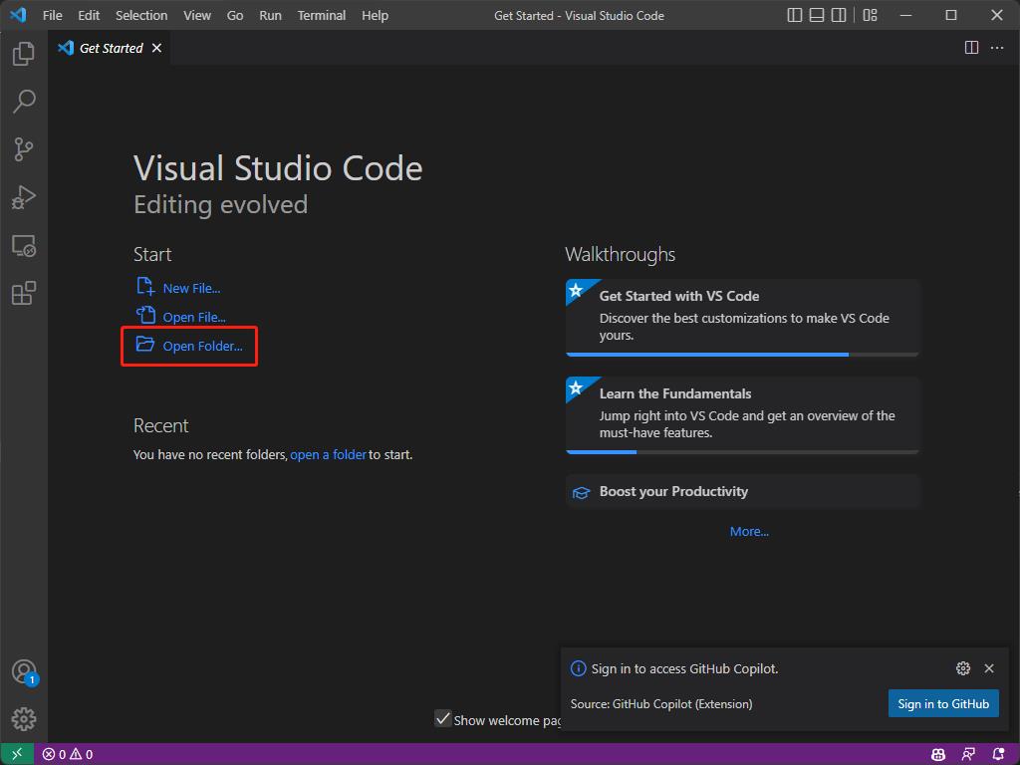Open the Source Control view icon
The width and height of the screenshot is (1020, 765).
pyautogui.click(x=24, y=149)
